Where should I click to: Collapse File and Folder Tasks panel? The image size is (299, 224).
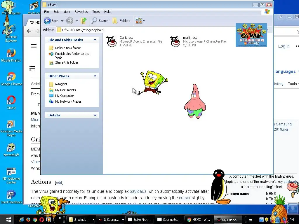pos(95,40)
